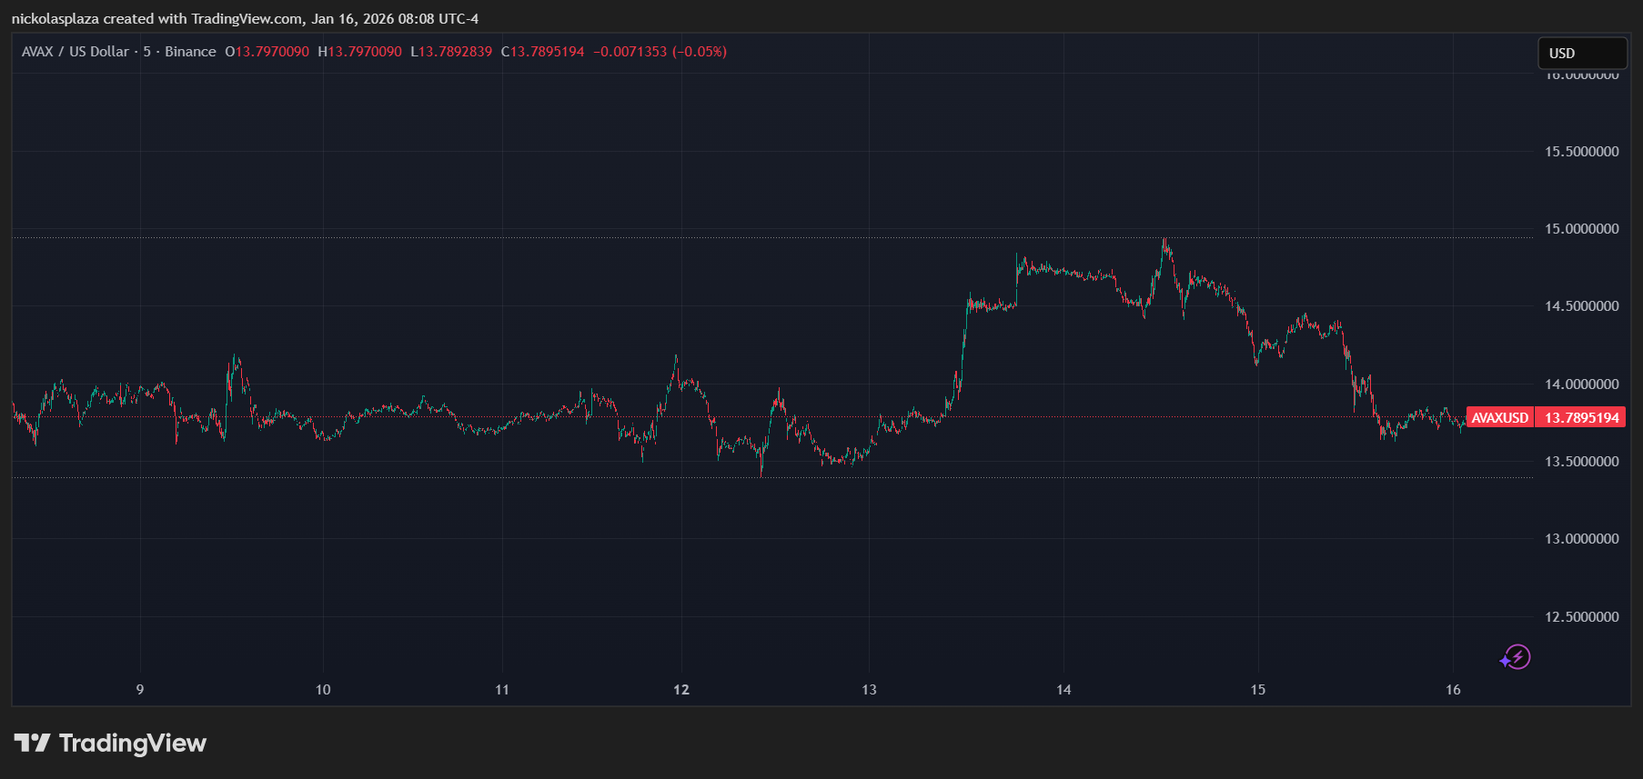Select date 12 on the time axis

pos(681,690)
